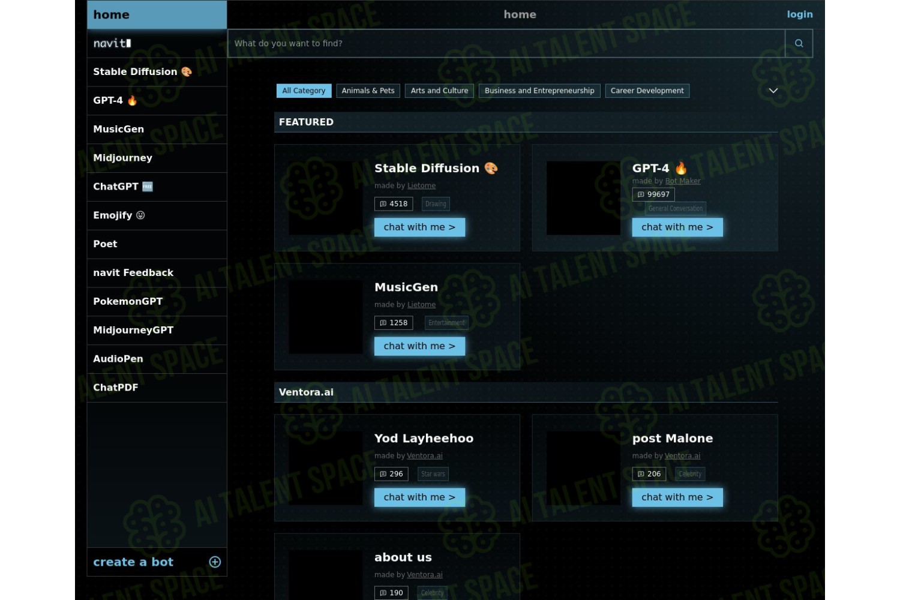
Task: Open Midjourney in the sidebar
Action: tap(157, 158)
